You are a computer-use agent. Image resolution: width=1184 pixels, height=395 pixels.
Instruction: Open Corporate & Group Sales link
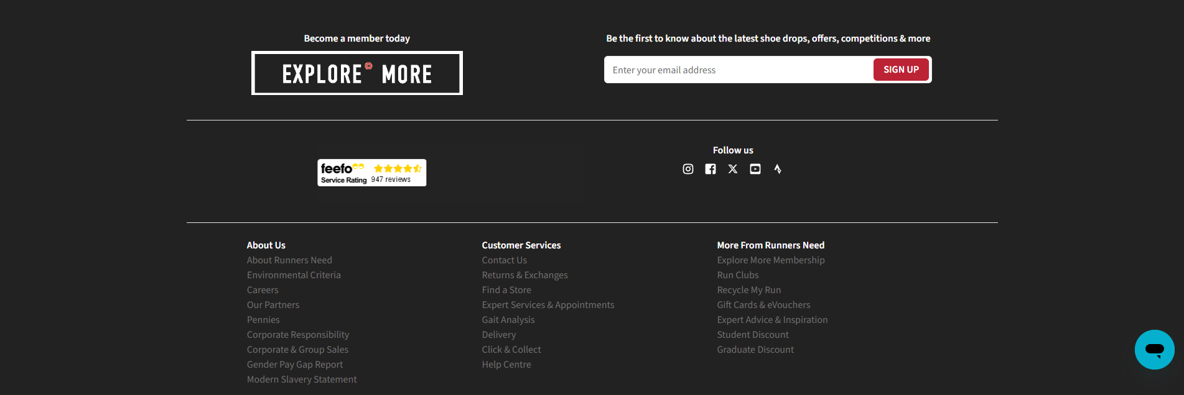(297, 350)
